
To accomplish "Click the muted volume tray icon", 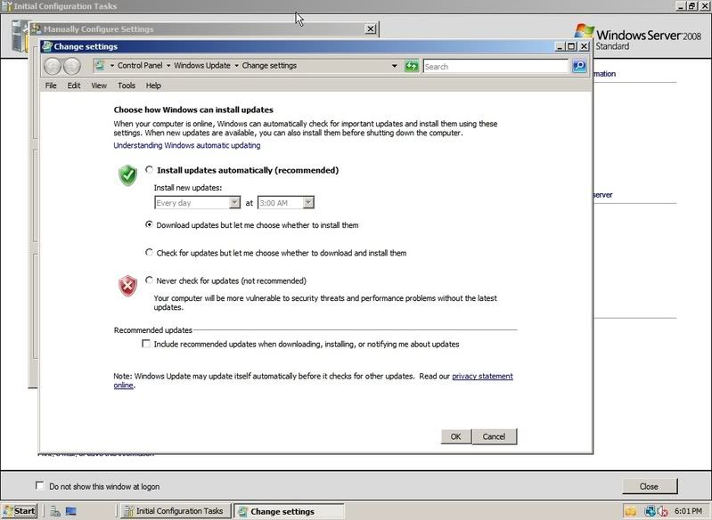I will [x=662, y=511].
